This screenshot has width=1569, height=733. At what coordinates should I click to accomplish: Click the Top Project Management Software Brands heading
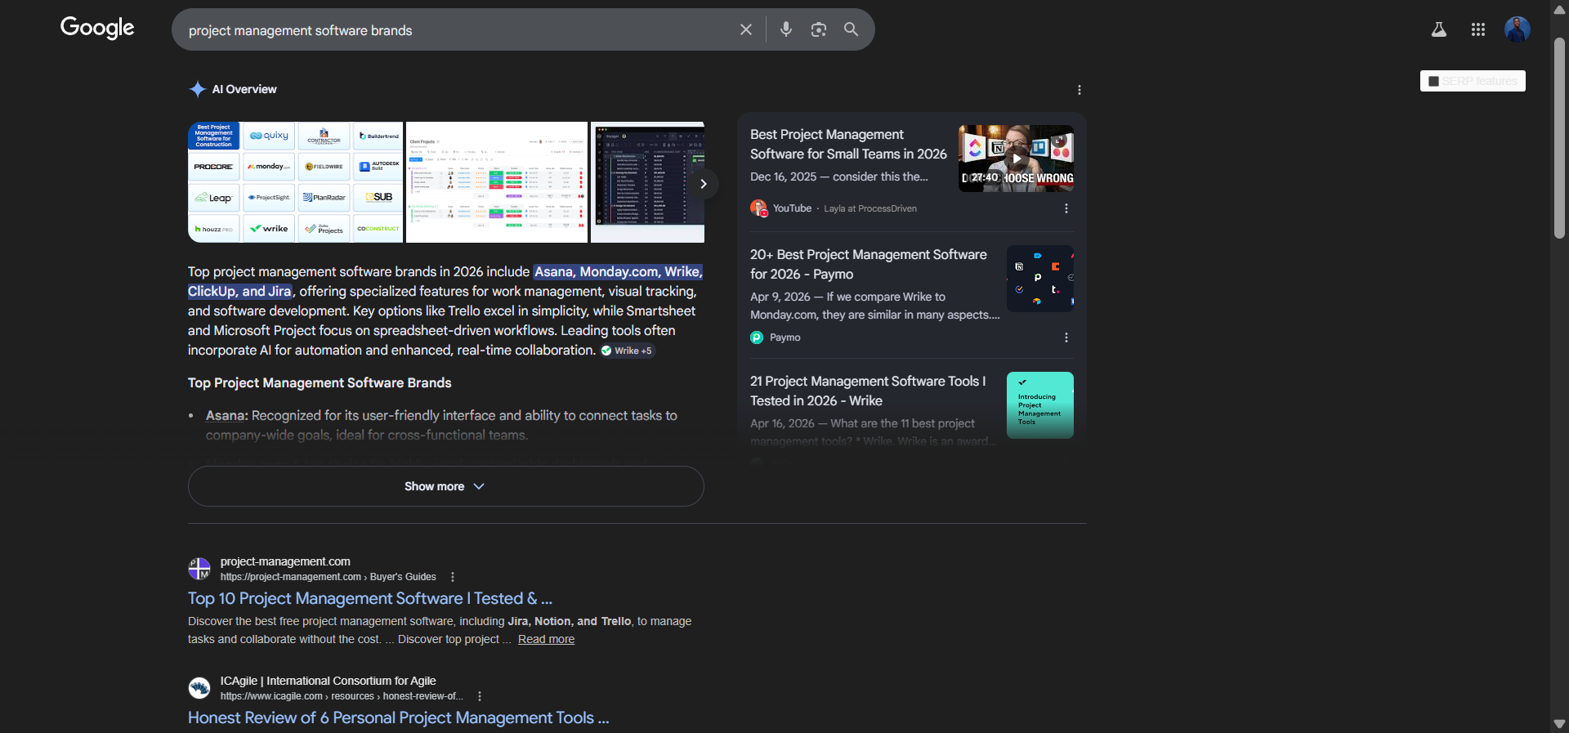pyautogui.click(x=320, y=382)
